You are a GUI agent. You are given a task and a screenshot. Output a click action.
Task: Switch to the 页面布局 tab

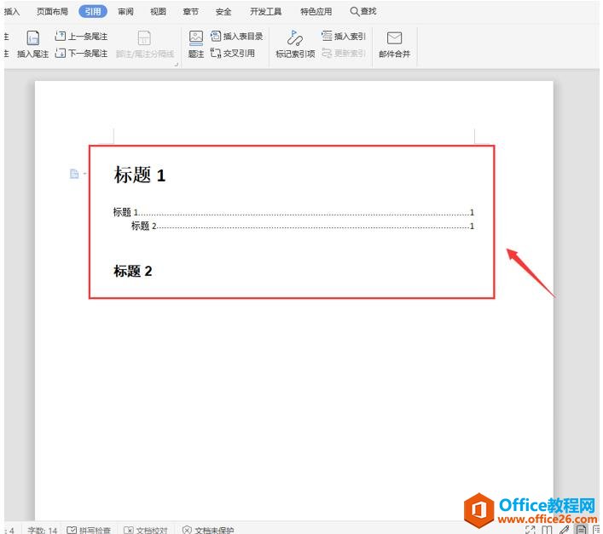[x=52, y=12]
